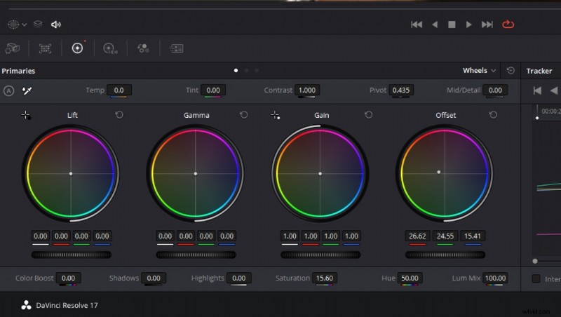561x317 pixels.
Task: Click the Contrast value 1.000
Action: (307, 90)
